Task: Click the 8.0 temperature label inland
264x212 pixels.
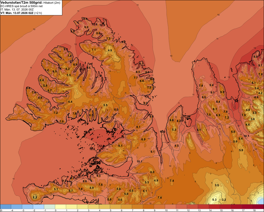Action: click(x=116, y=110)
